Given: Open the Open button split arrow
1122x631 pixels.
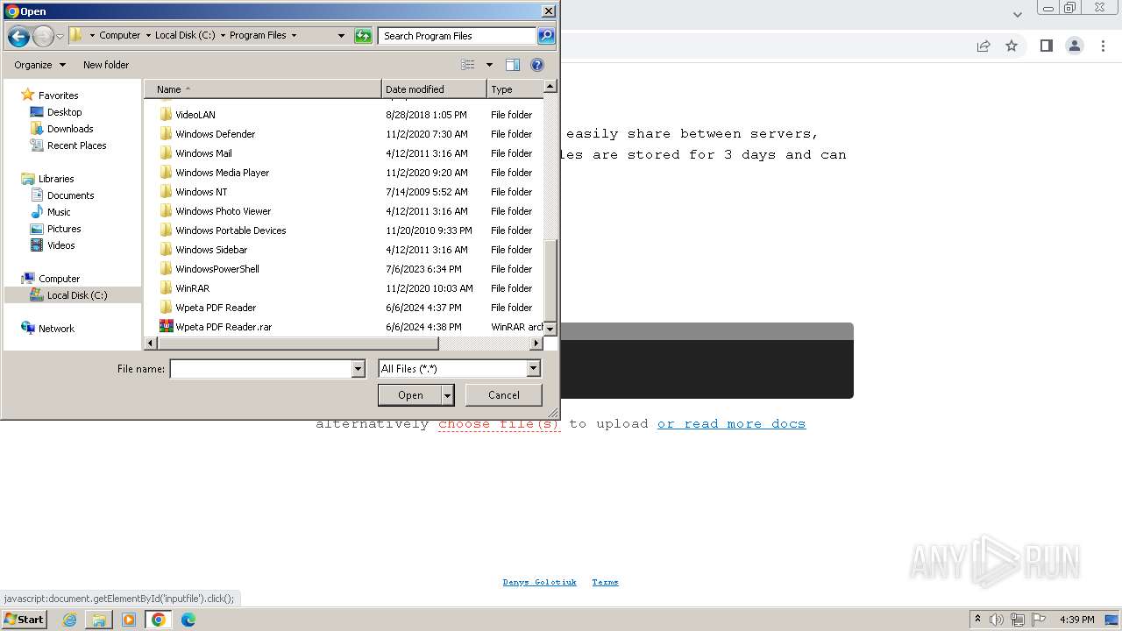Looking at the screenshot, I should click(448, 395).
